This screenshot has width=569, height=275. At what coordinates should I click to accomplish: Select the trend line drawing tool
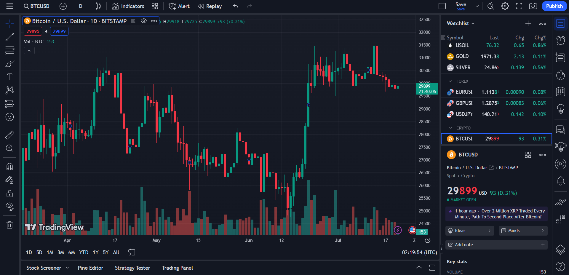coord(9,37)
